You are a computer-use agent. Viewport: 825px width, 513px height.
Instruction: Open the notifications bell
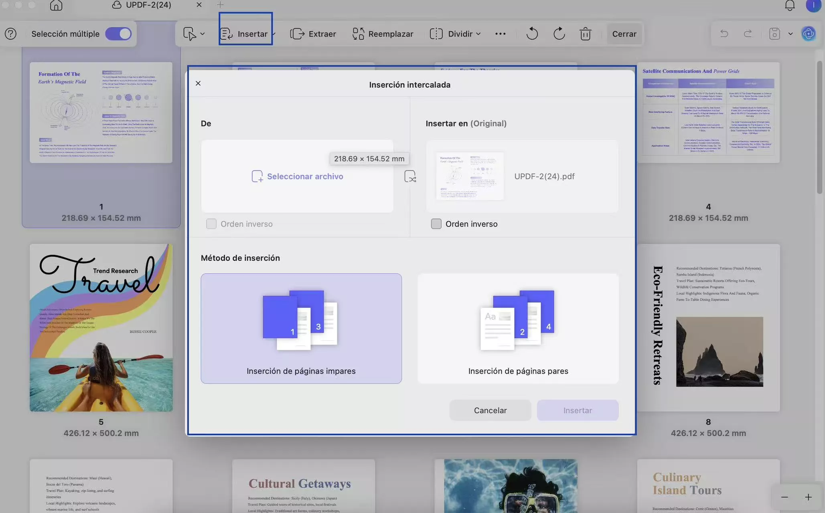coord(790,5)
